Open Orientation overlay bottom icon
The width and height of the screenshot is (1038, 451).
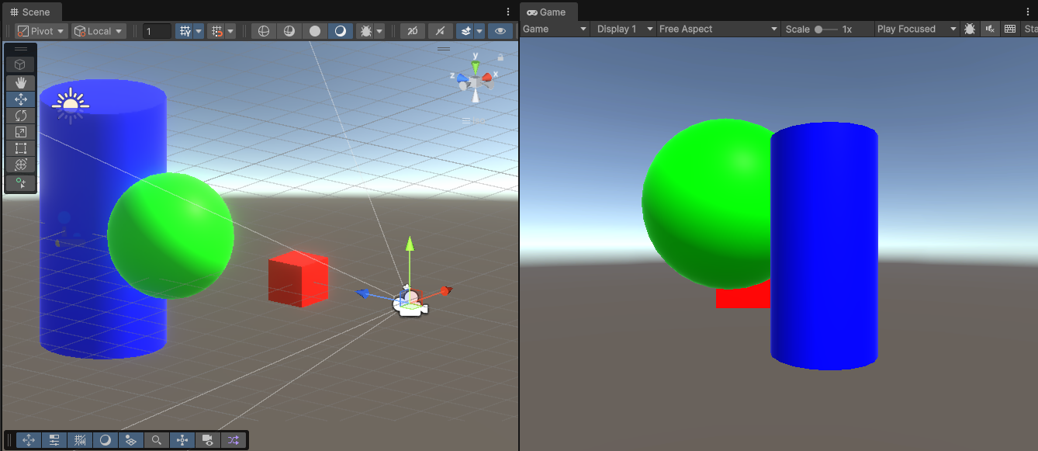tap(182, 440)
